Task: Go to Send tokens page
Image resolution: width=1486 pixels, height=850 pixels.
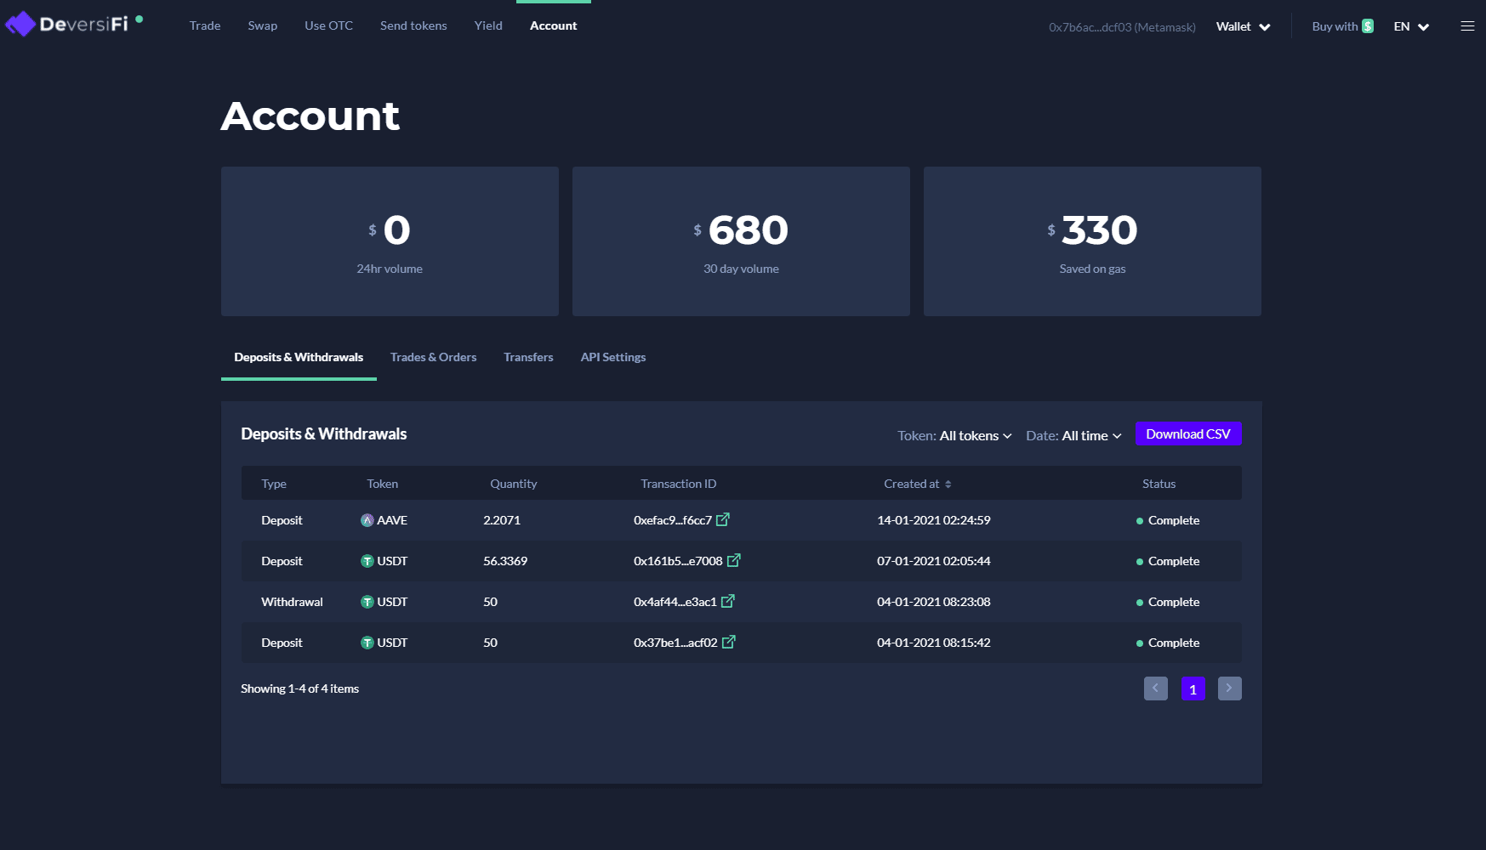Action: (413, 25)
